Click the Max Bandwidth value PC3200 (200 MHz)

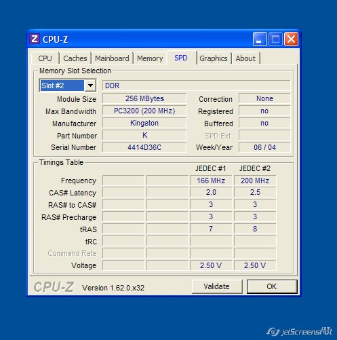[x=144, y=111]
